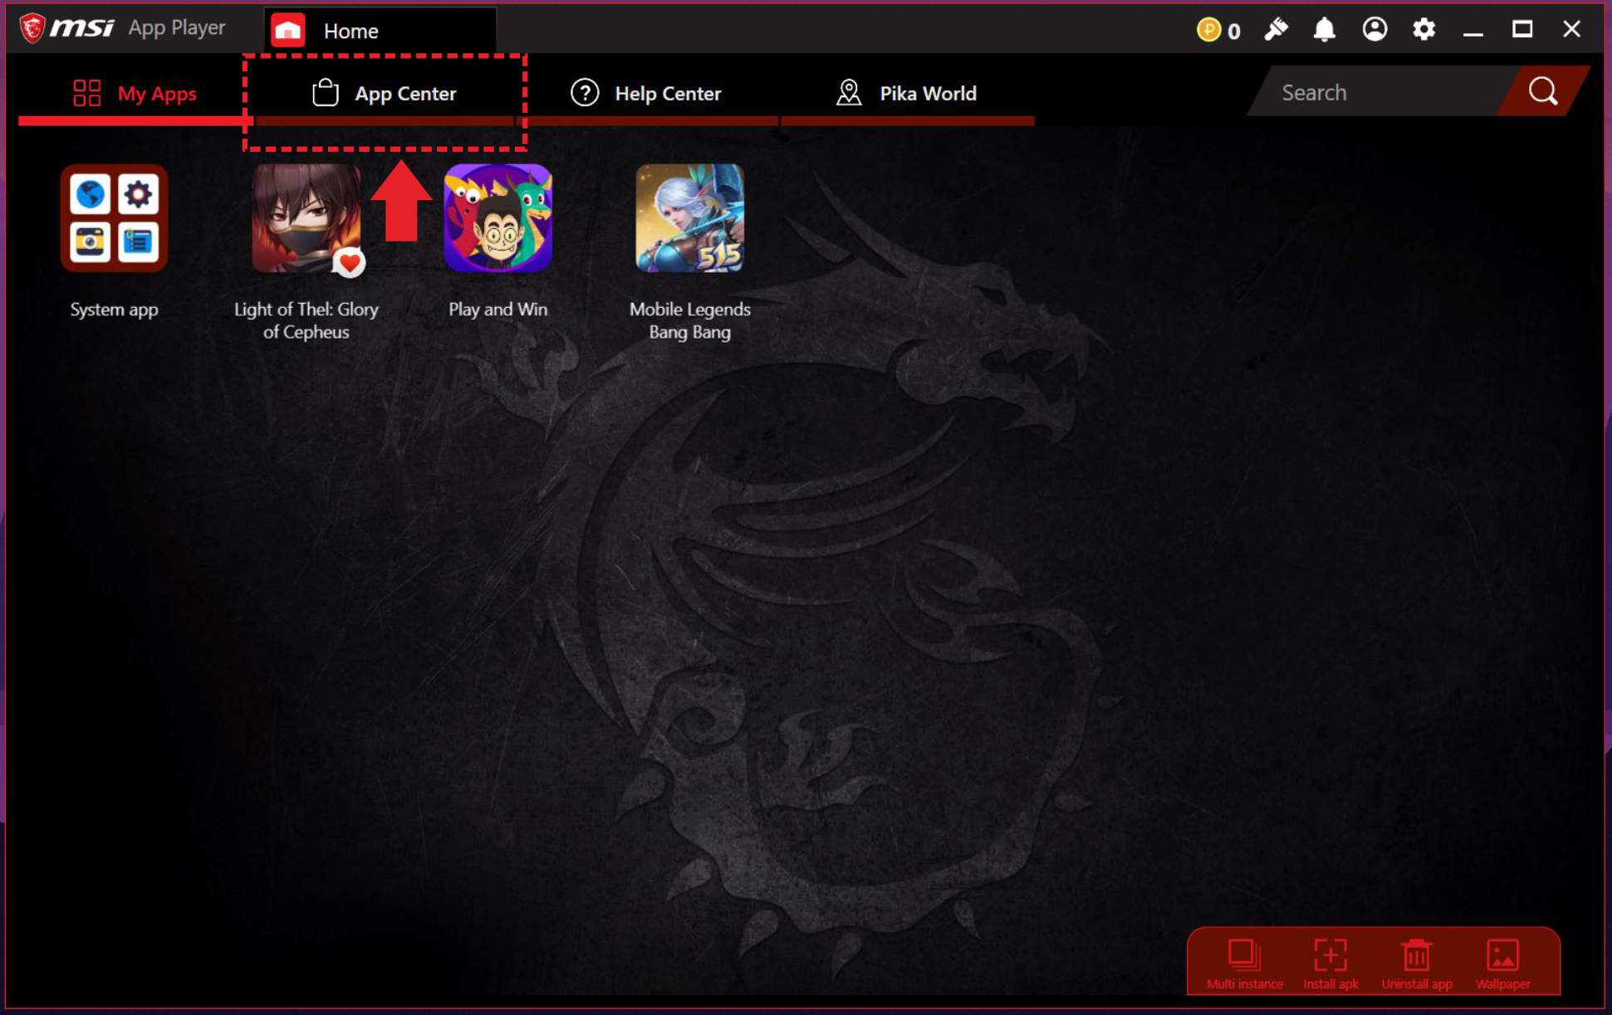Click the gold coin balance
The image size is (1612, 1015).
pyautogui.click(x=1218, y=31)
